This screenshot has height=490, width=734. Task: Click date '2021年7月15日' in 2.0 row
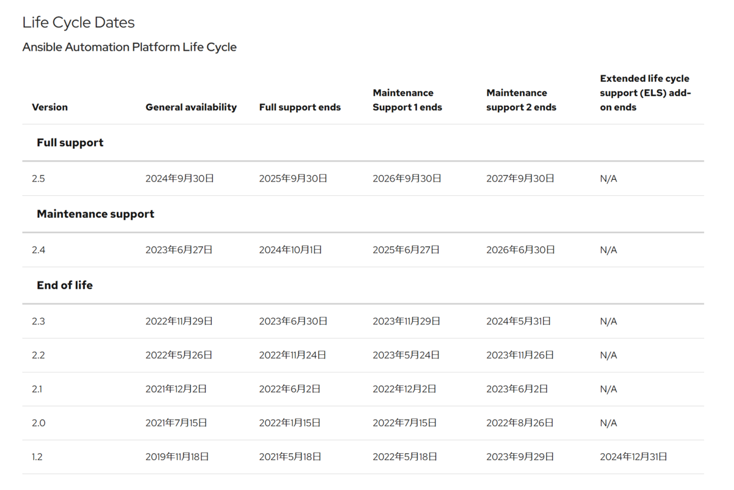click(x=176, y=423)
